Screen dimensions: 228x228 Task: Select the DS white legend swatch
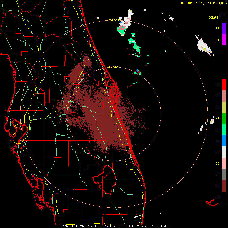pos(224,152)
